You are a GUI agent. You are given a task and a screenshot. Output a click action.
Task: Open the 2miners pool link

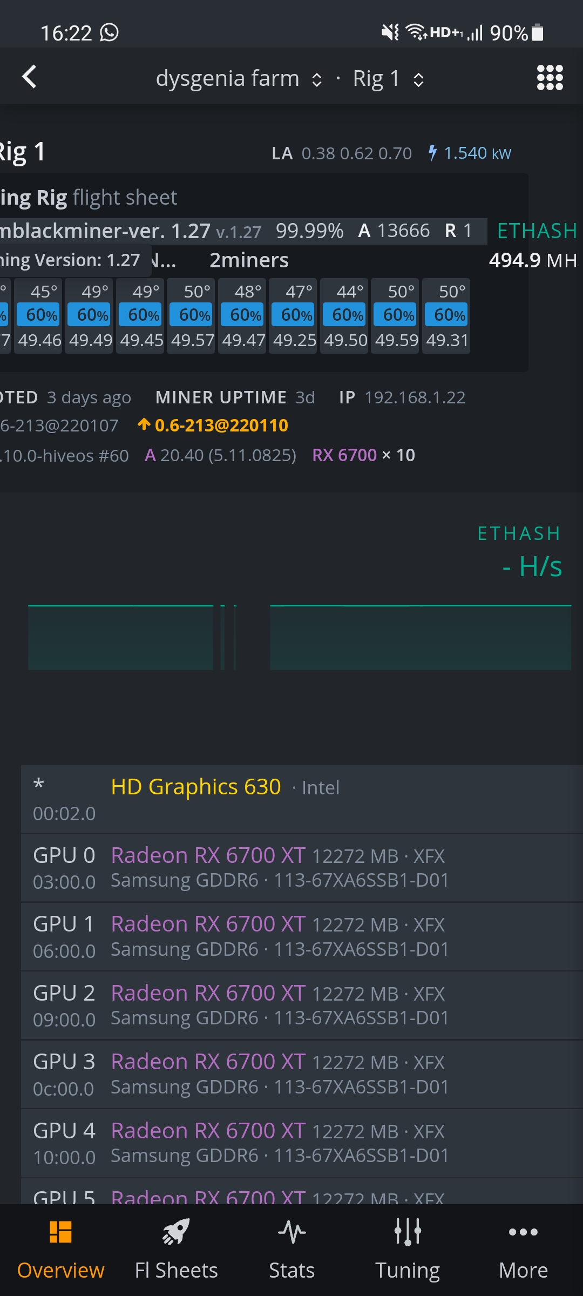[x=250, y=260]
